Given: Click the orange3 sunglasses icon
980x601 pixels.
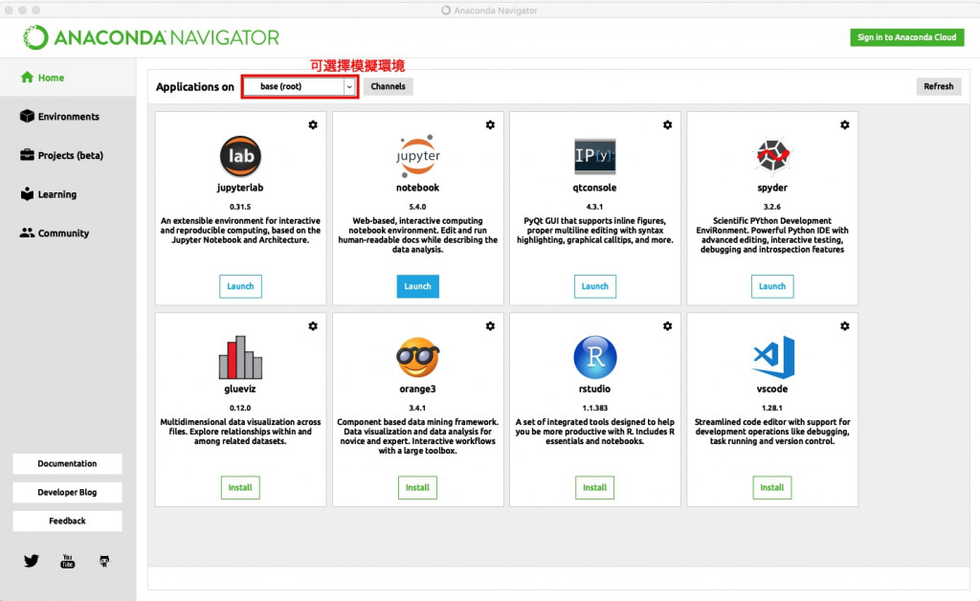Looking at the screenshot, I should pyautogui.click(x=417, y=357).
